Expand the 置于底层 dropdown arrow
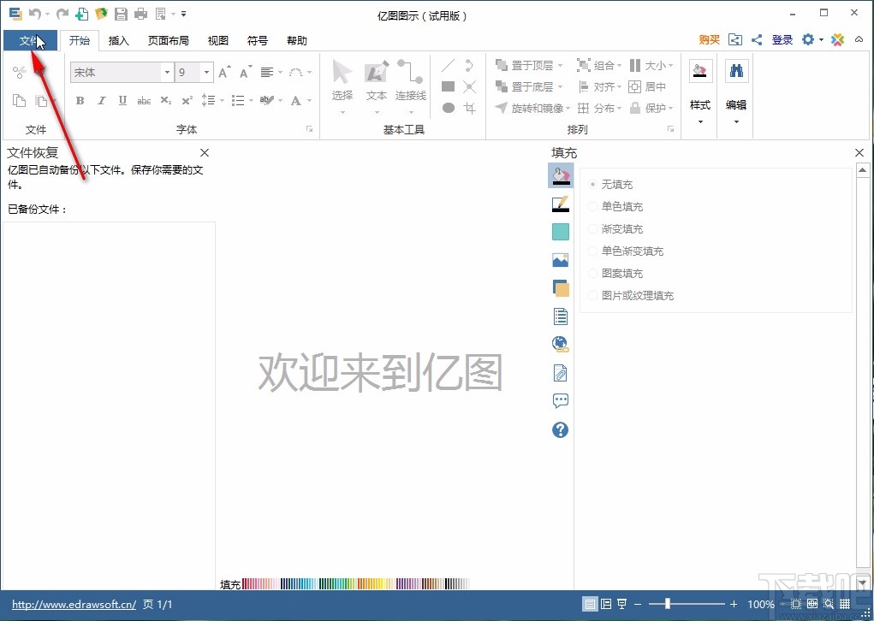This screenshot has width=874, height=621. (560, 87)
